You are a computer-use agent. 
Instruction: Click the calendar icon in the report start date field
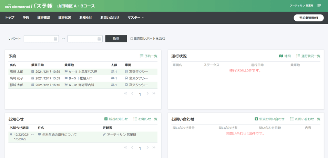[55, 39]
